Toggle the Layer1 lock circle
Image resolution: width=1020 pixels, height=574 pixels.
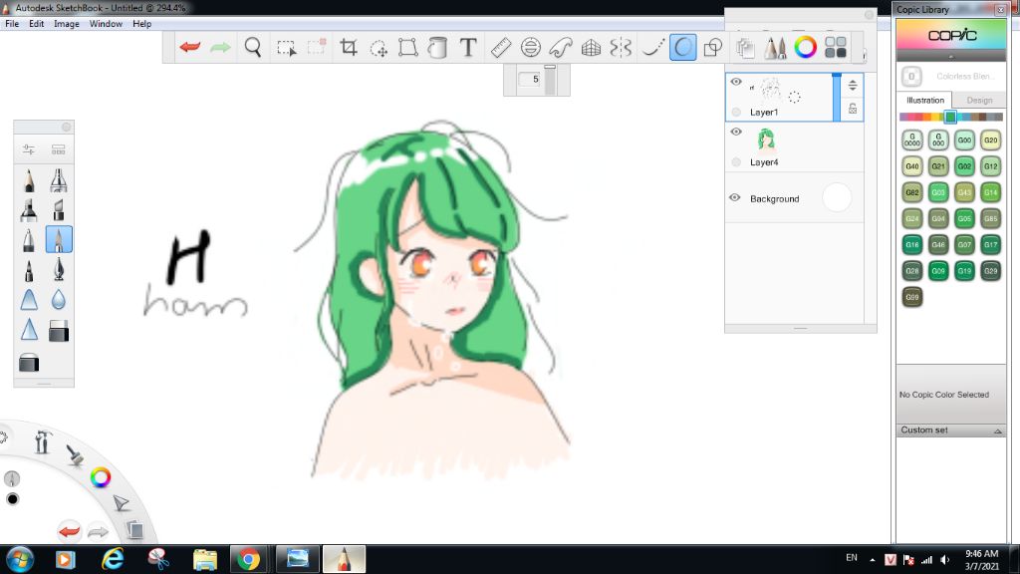coord(736,112)
